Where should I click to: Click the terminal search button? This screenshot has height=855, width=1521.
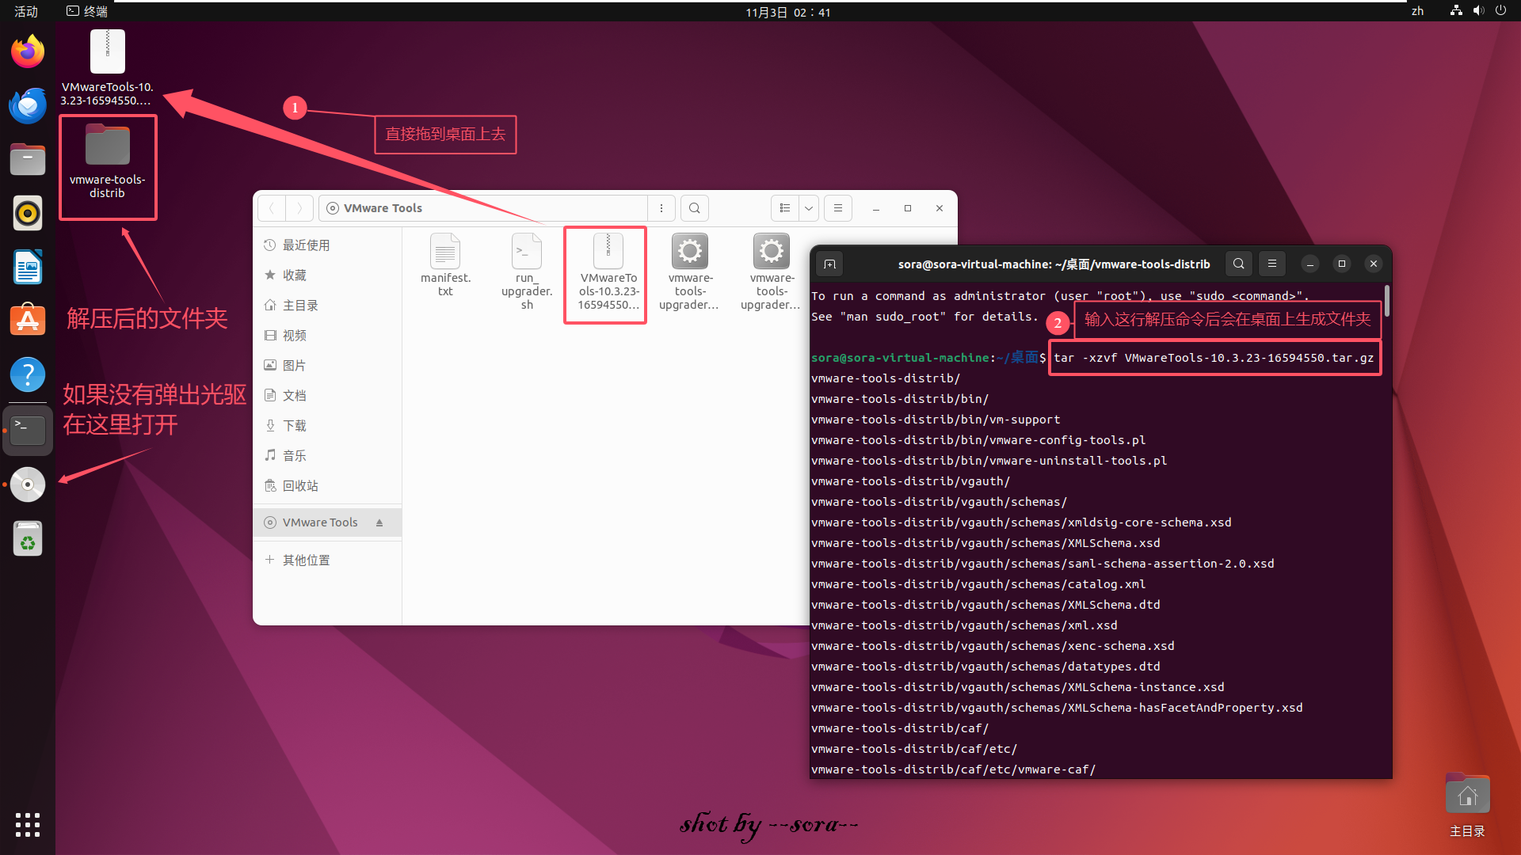coord(1239,264)
